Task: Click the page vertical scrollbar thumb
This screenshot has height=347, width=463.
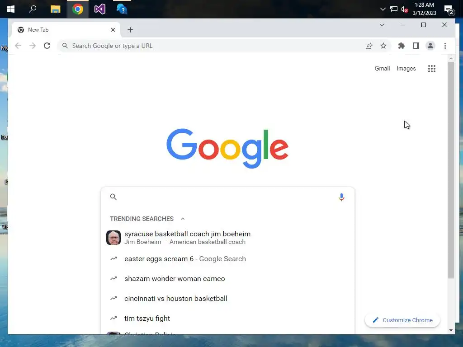Action: 451,170
